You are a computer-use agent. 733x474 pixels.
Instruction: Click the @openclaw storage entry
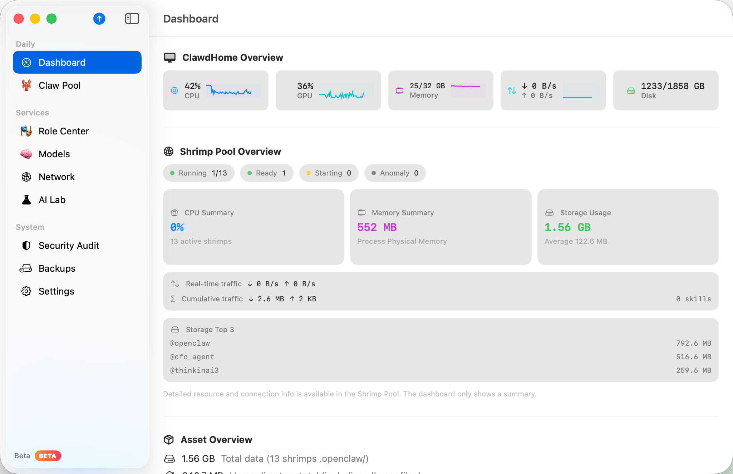(x=190, y=343)
